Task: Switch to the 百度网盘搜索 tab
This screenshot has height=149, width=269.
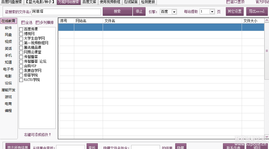Action: pyautogui.click(x=12, y=2)
